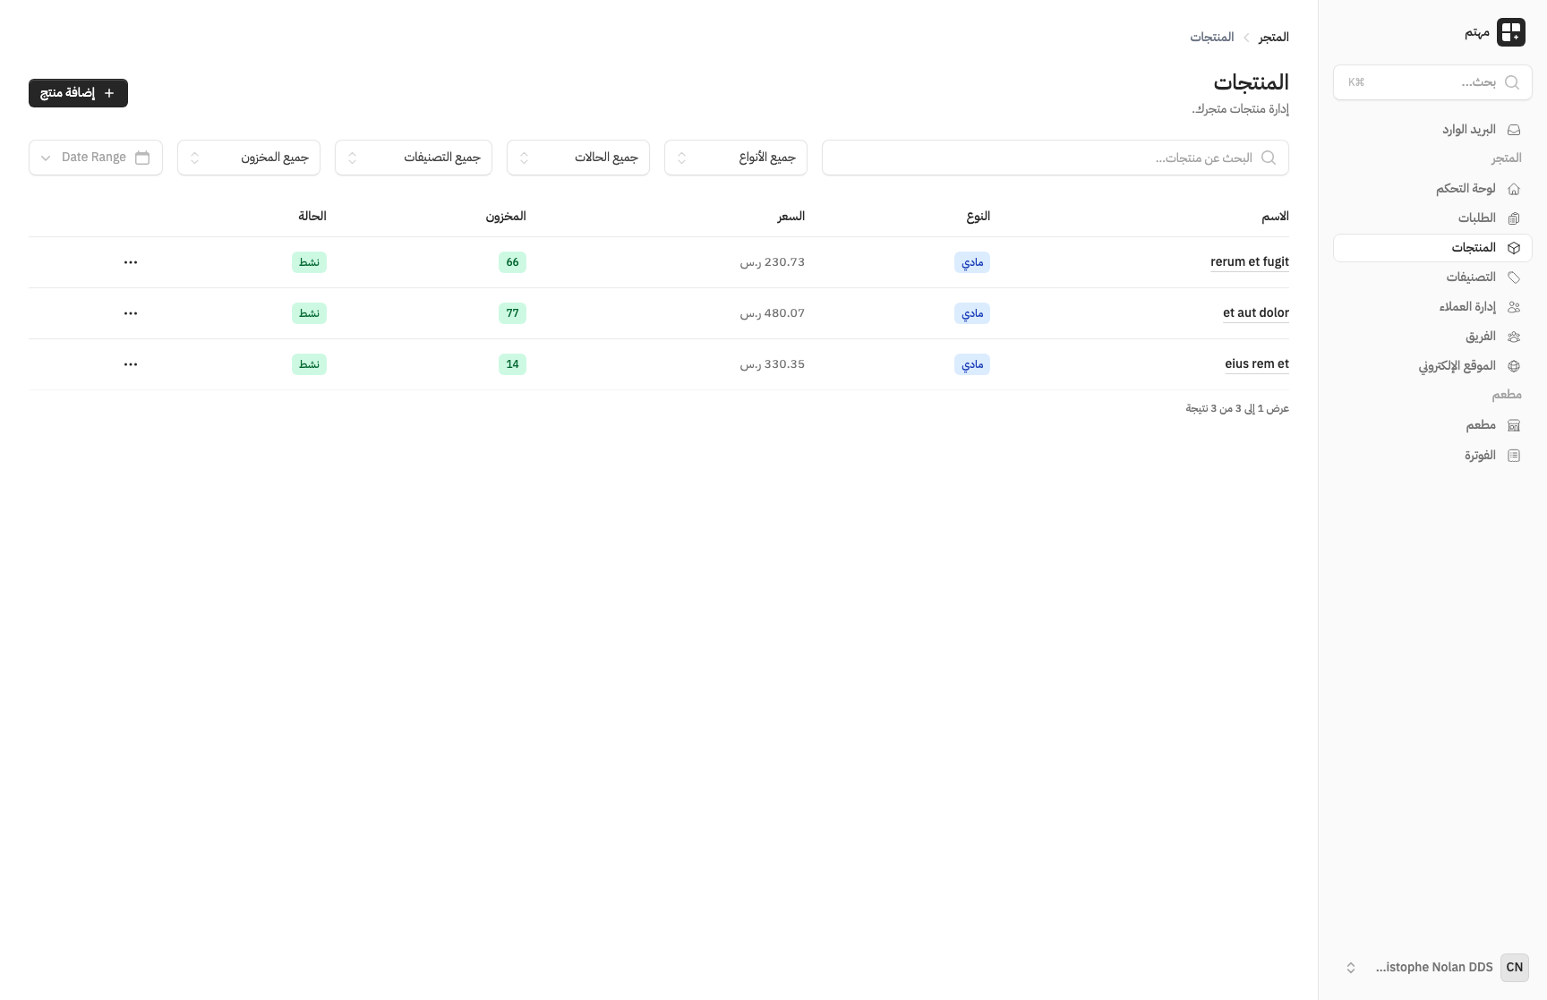
Task: Expand the جميع الأنواع type filter
Action: coord(735,158)
